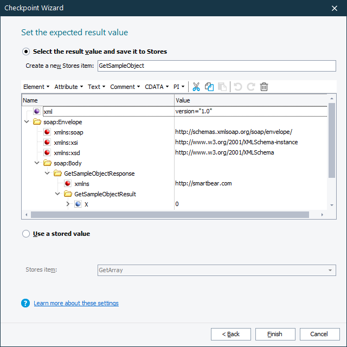This screenshot has width=347, height=347.
Task: Click the Copy icon in toolbar
Action: click(x=209, y=87)
